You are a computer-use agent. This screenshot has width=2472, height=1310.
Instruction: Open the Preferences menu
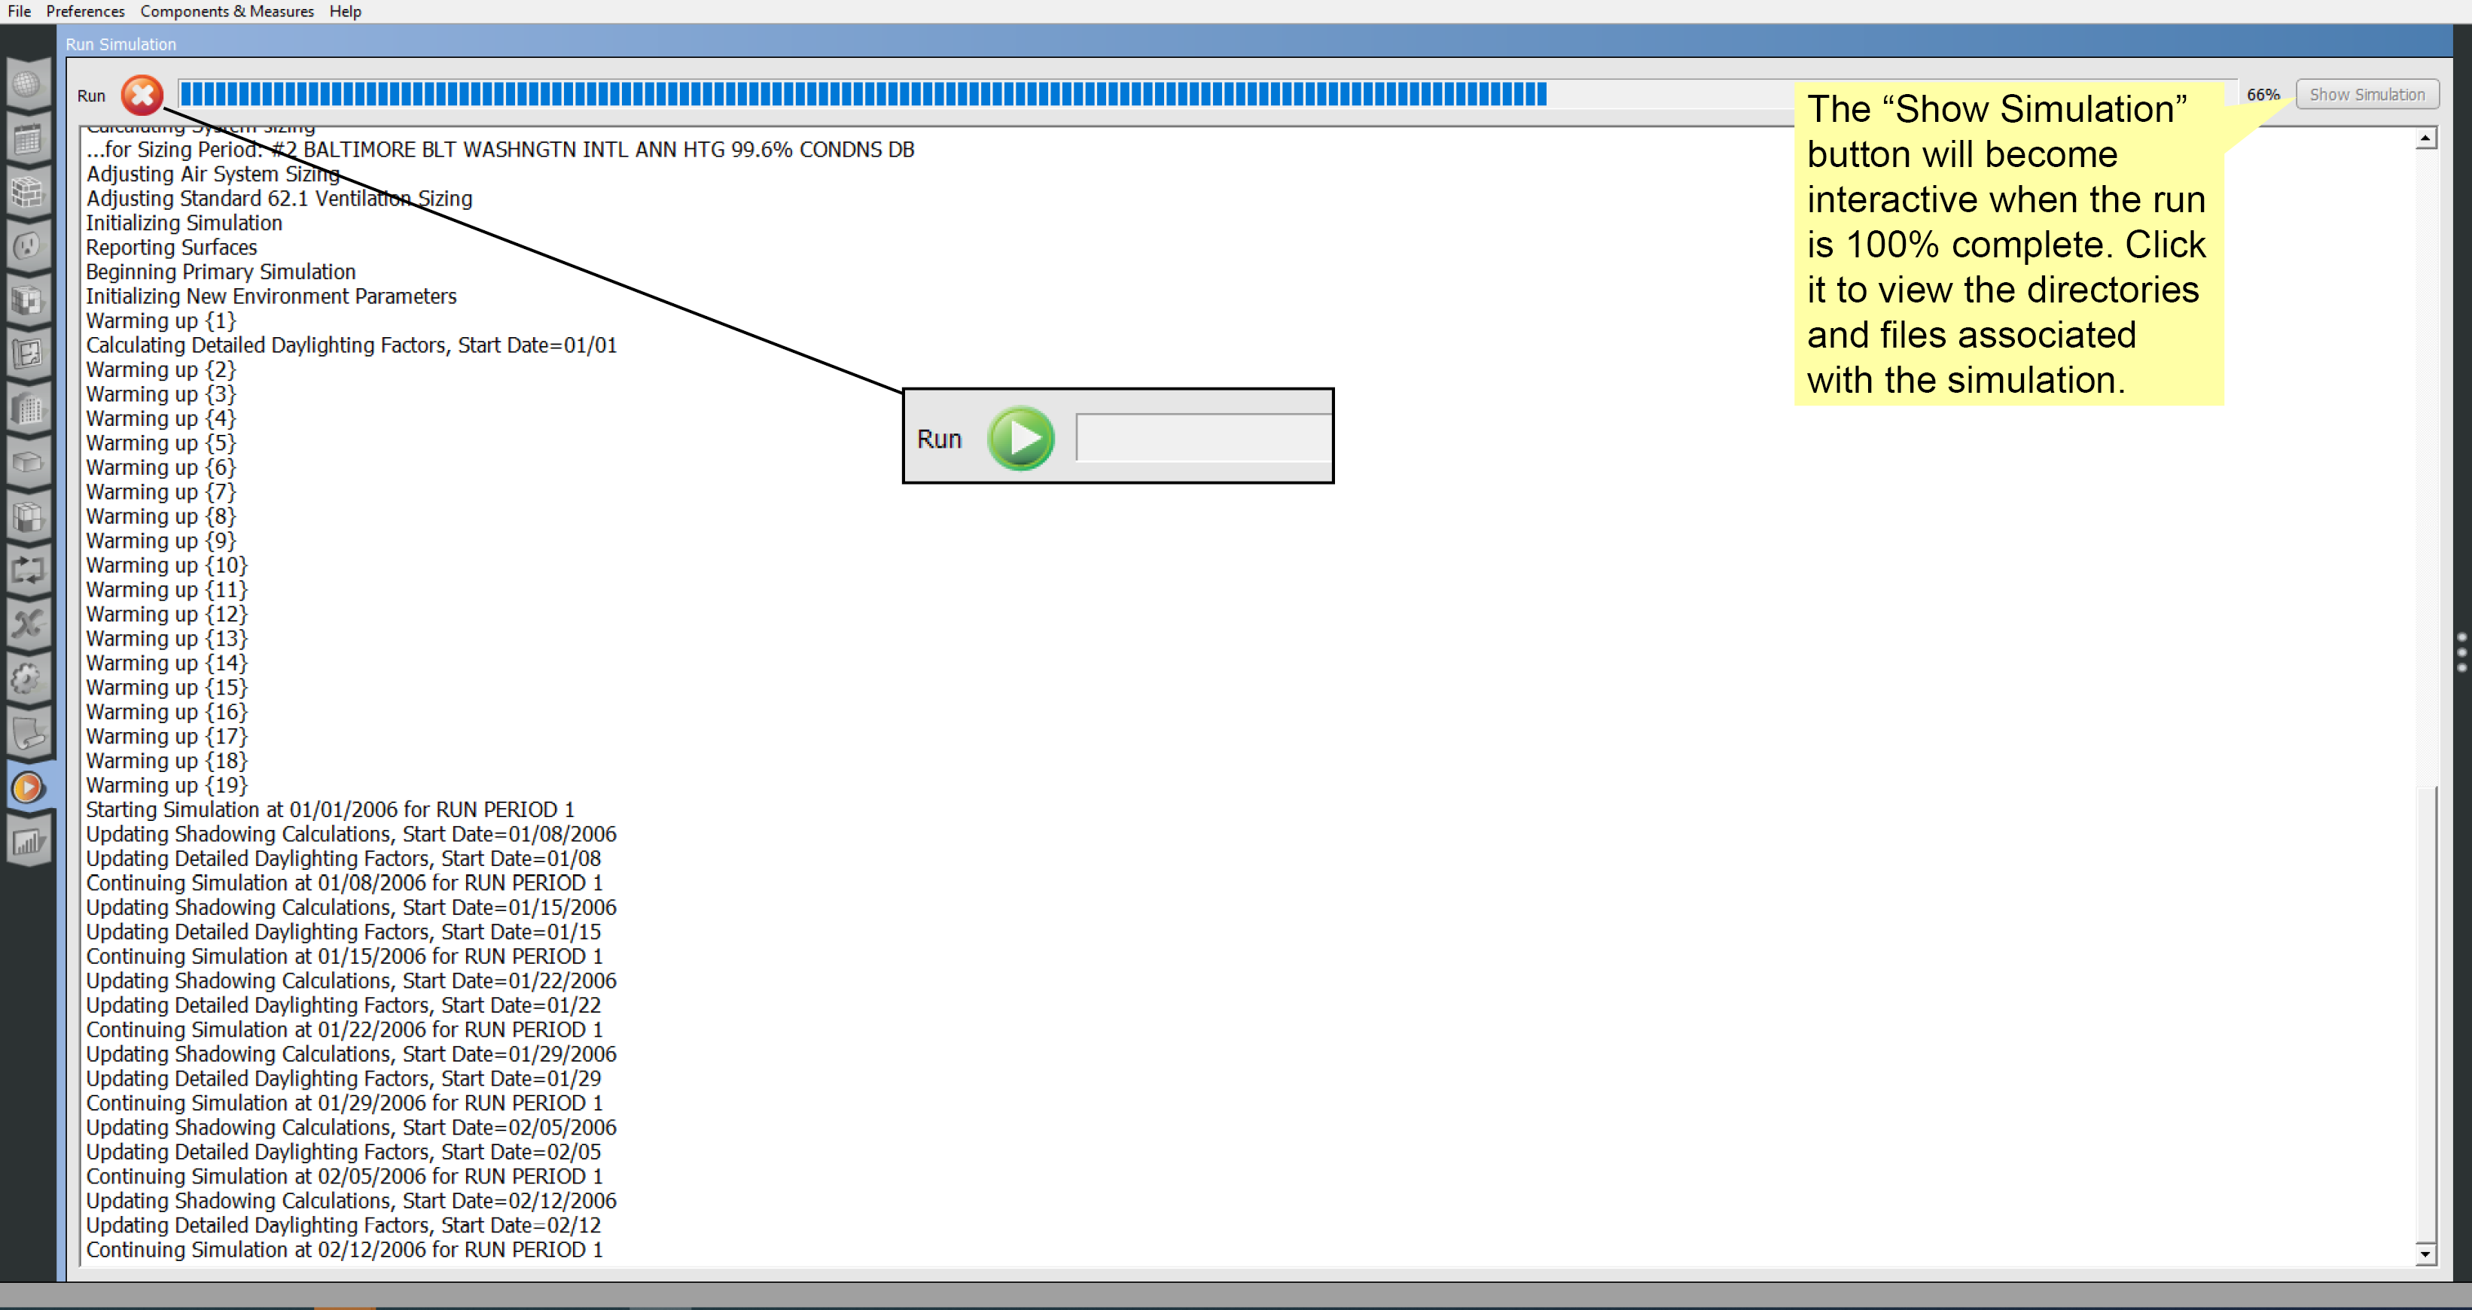point(84,11)
